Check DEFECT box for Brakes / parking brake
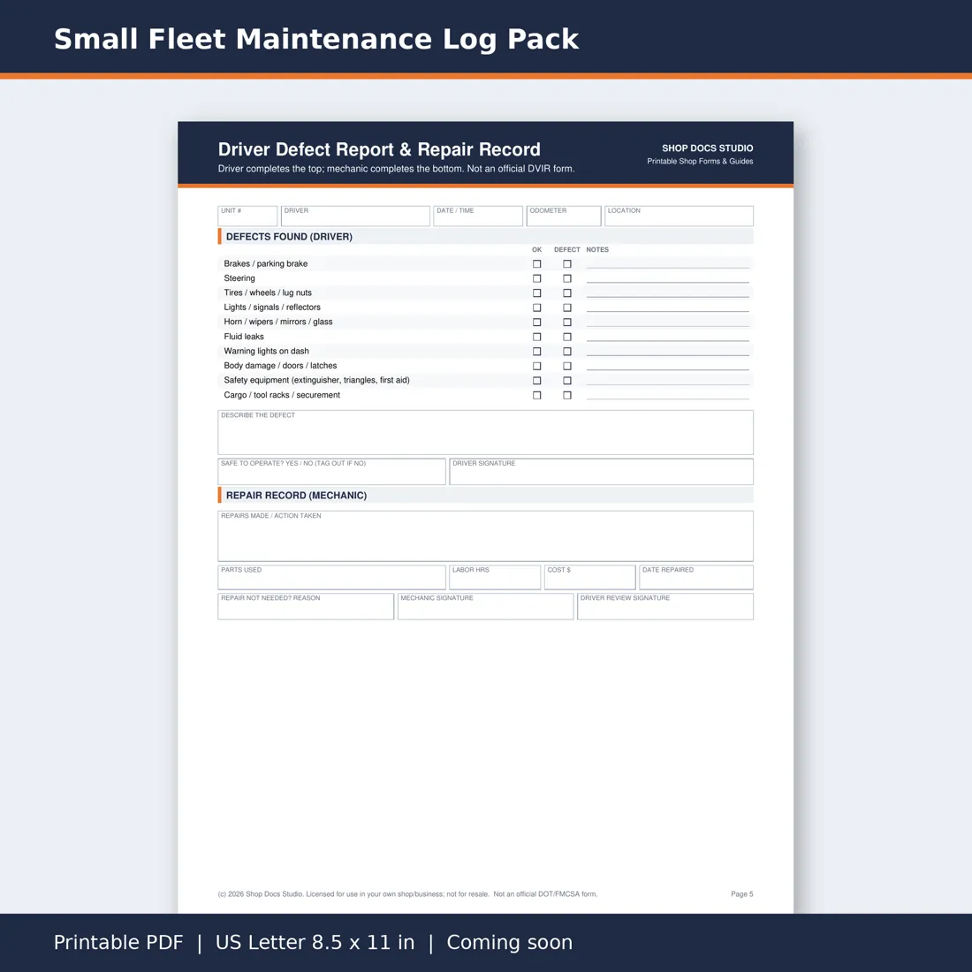Image resolution: width=972 pixels, height=972 pixels. pos(567,264)
